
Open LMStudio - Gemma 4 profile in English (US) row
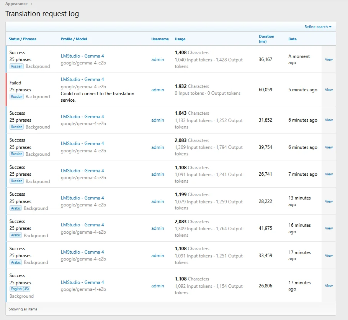click(x=82, y=282)
